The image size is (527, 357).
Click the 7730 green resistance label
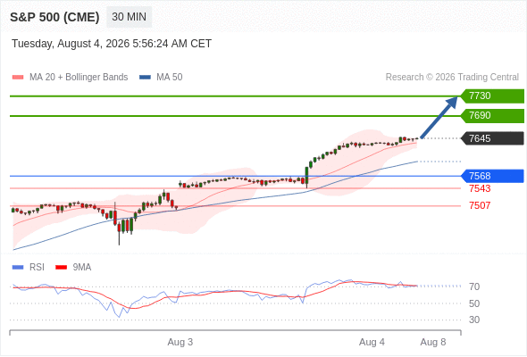(492, 96)
